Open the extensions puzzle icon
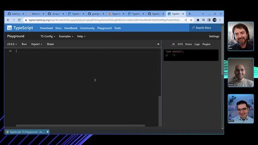 coord(198,20)
